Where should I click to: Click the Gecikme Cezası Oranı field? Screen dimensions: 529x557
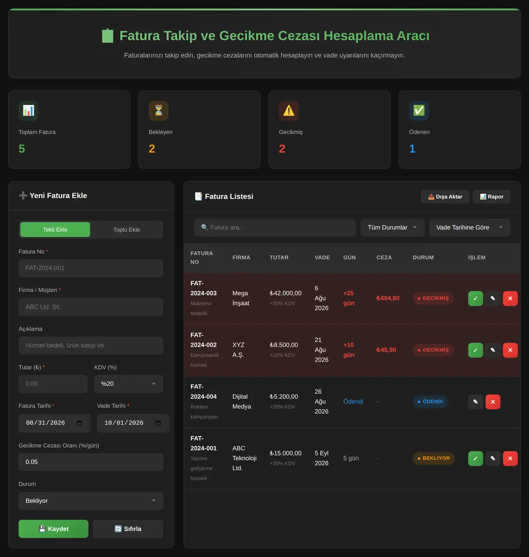[91, 462]
